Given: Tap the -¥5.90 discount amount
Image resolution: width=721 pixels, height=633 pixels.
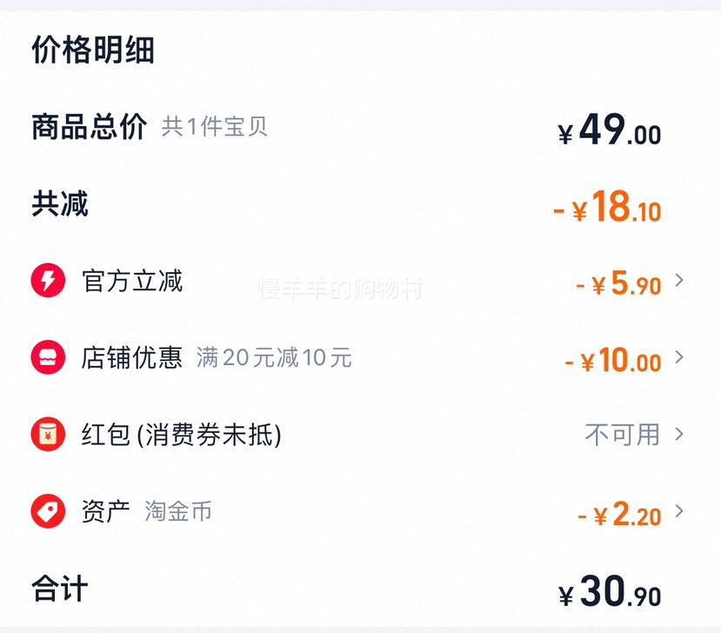Looking at the screenshot, I should (x=618, y=283).
